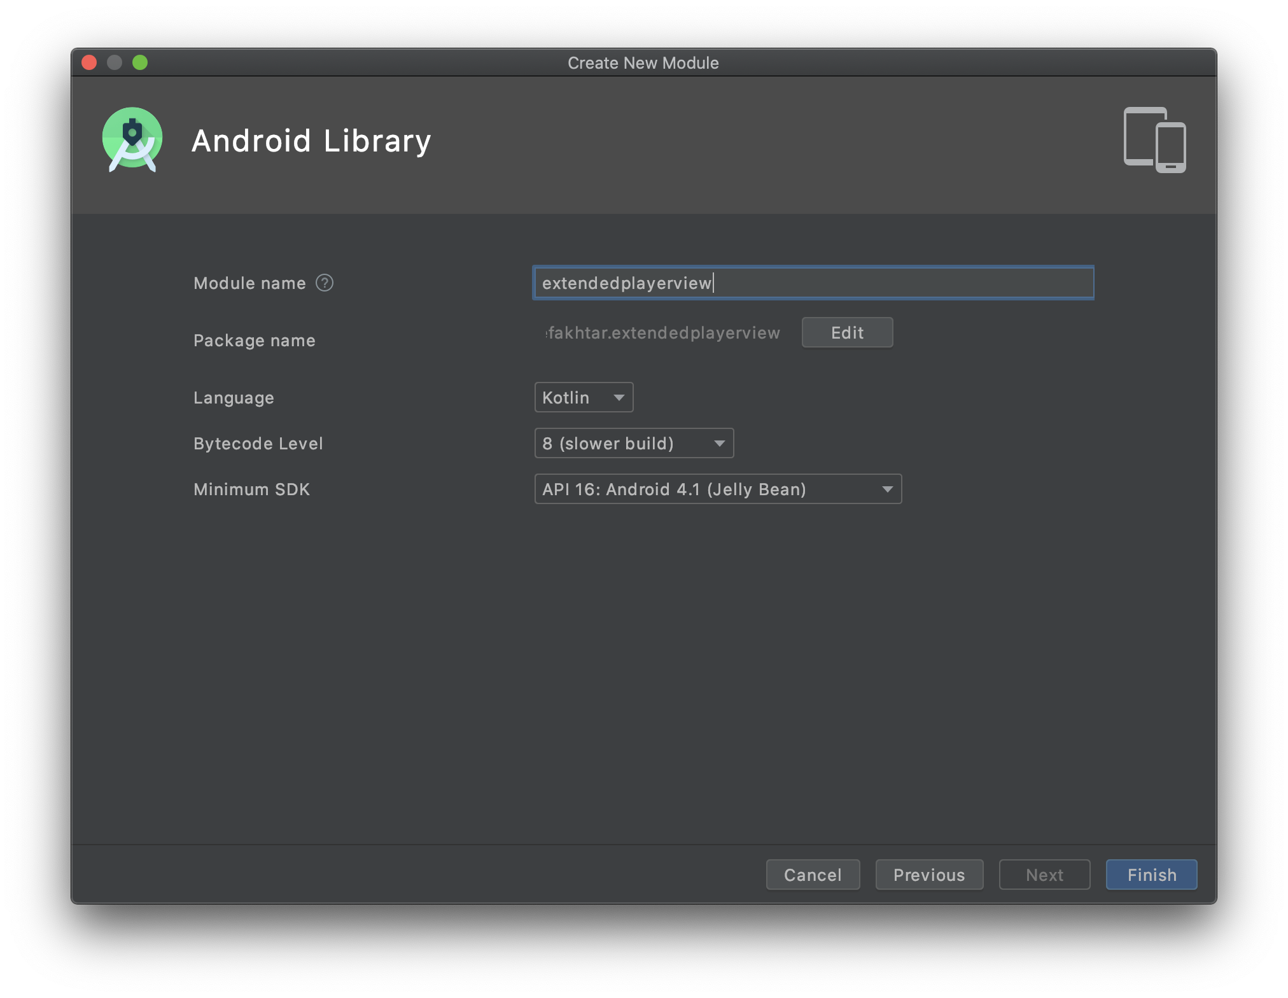The image size is (1288, 998).
Task: Click the Android Studio logo icon
Action: pos(132,140)
